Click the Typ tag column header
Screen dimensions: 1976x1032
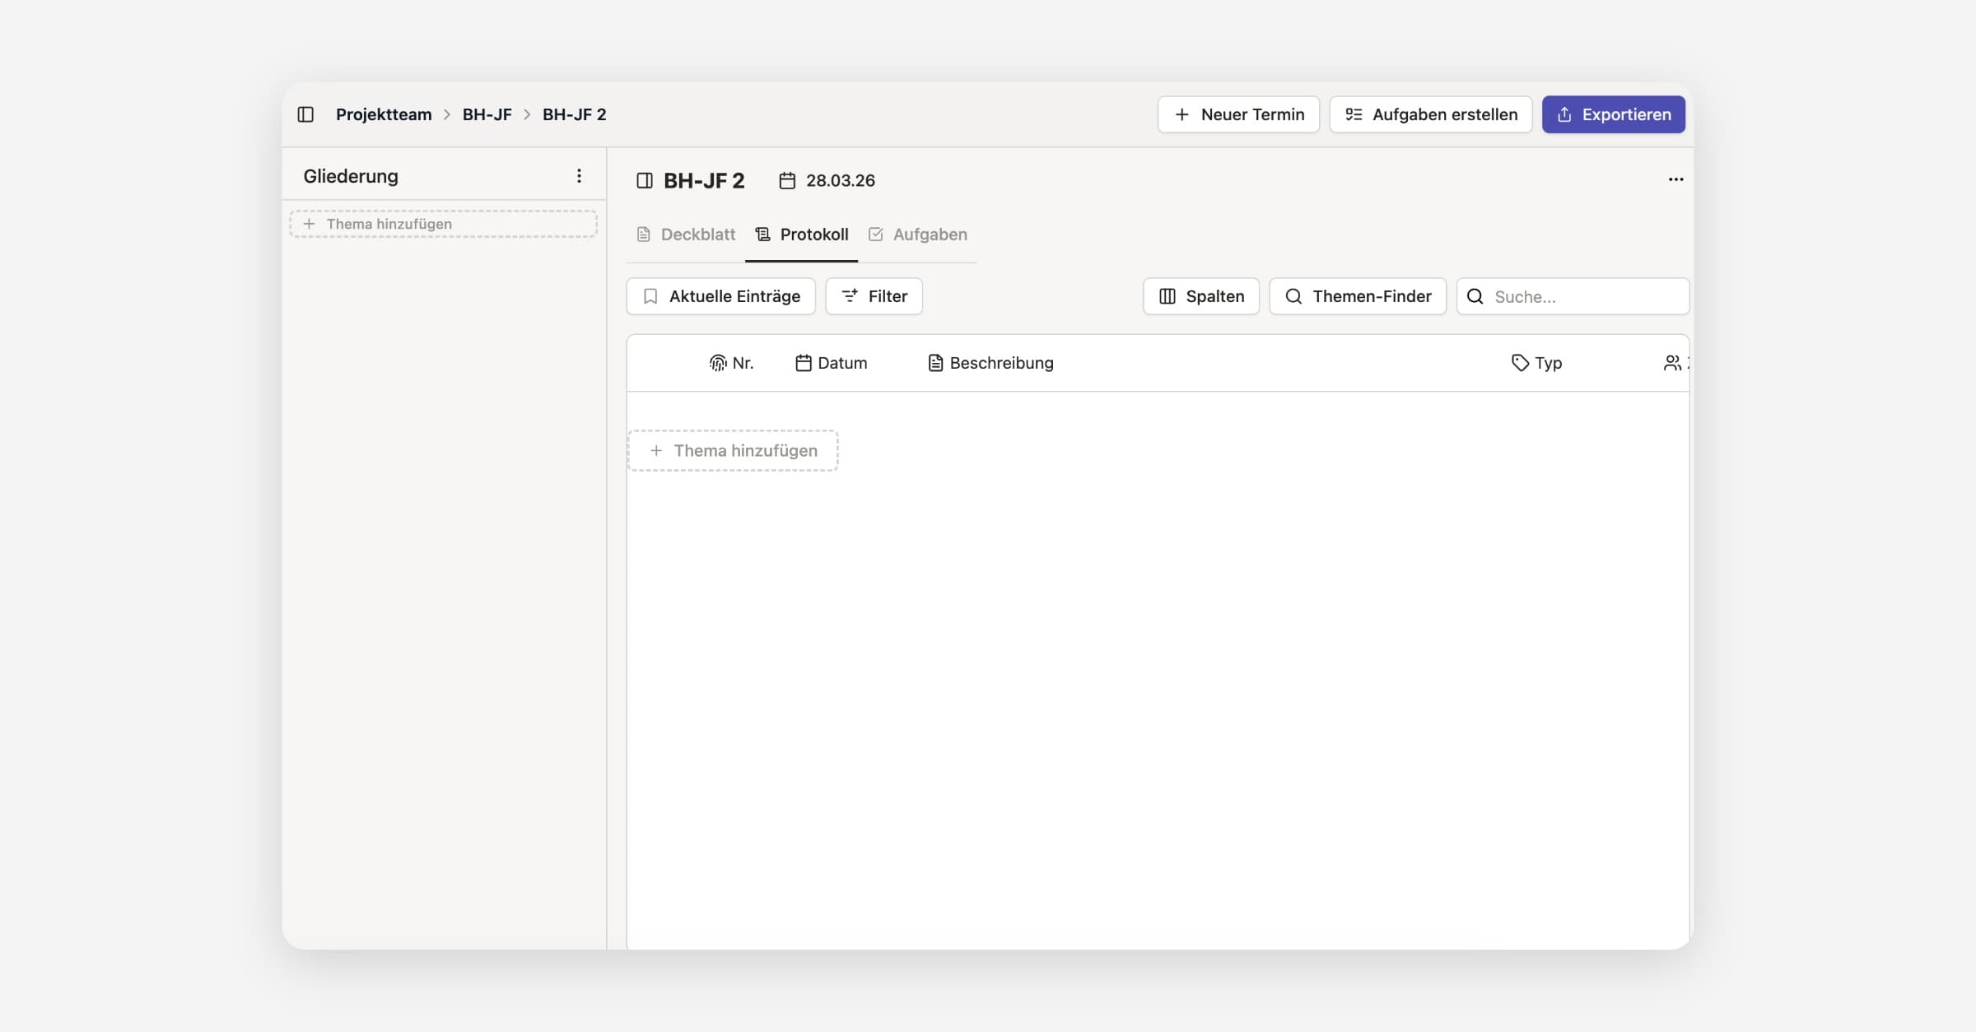[x=1536, y=363]
